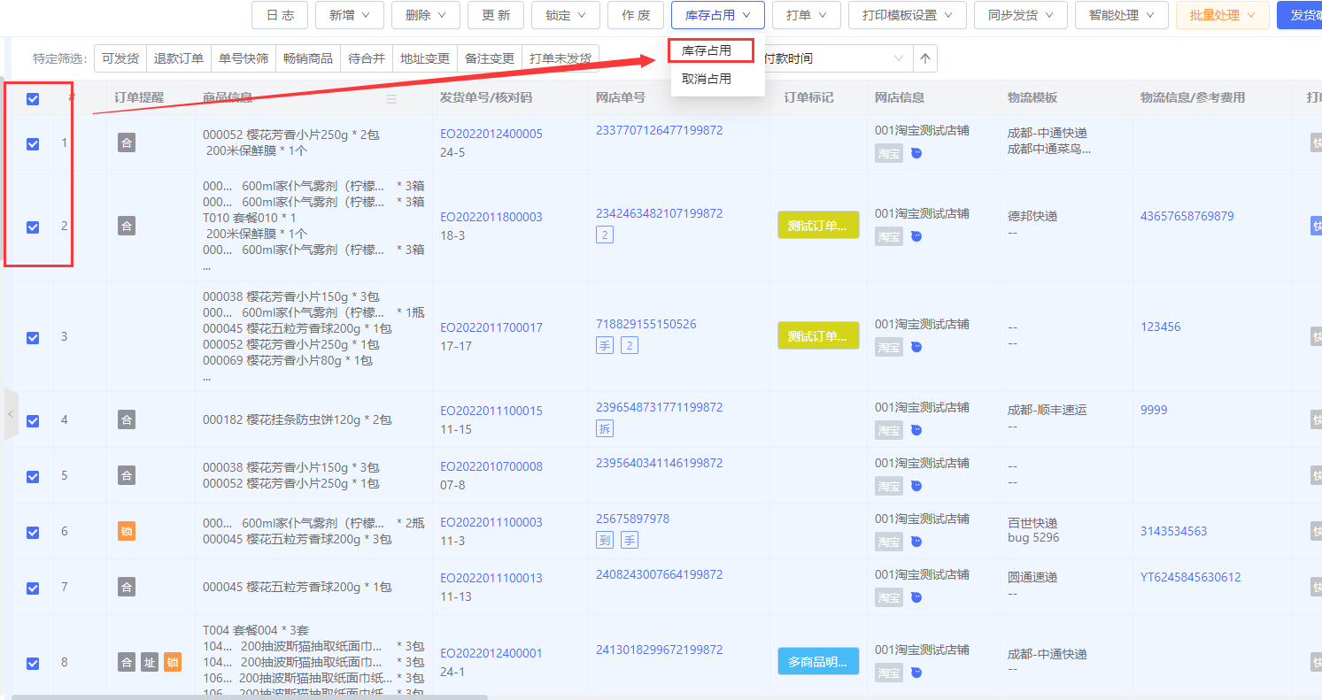Click the 拆 split tag under order 2396548731771199872
The height and width of the screenshot is (700, 1322).
pos(605,429)
